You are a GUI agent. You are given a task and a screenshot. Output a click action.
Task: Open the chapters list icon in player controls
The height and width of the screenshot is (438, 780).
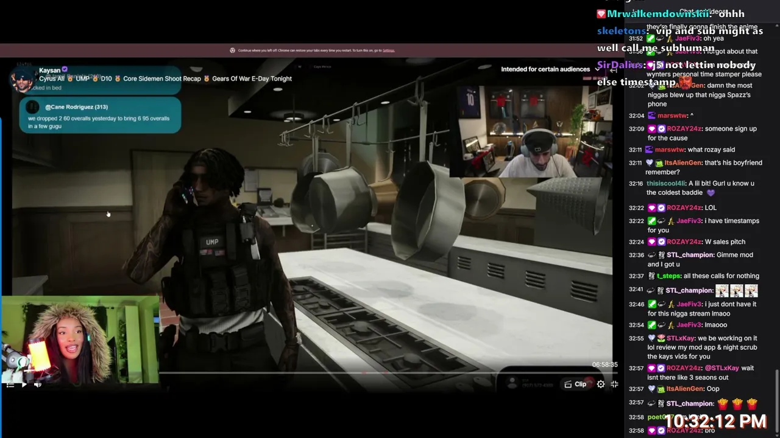10,384
